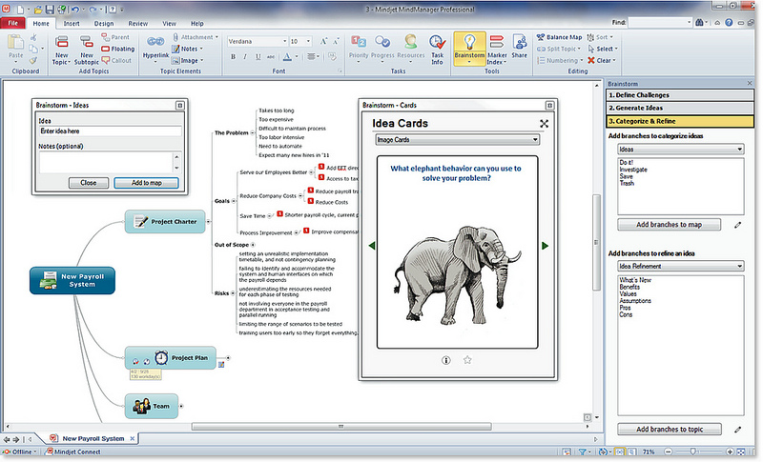The height and width of the screenshot is (462, 763).
Task: Open the Brainstorm tool in the ribbon
Action: pos(469,50)
